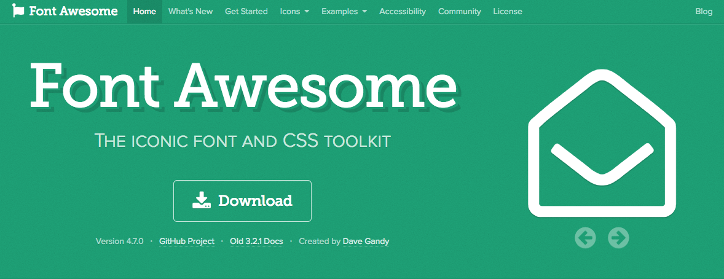Go to What's New page
The width and height of the screenshot is (724, 279).
[x=191, y=12]
